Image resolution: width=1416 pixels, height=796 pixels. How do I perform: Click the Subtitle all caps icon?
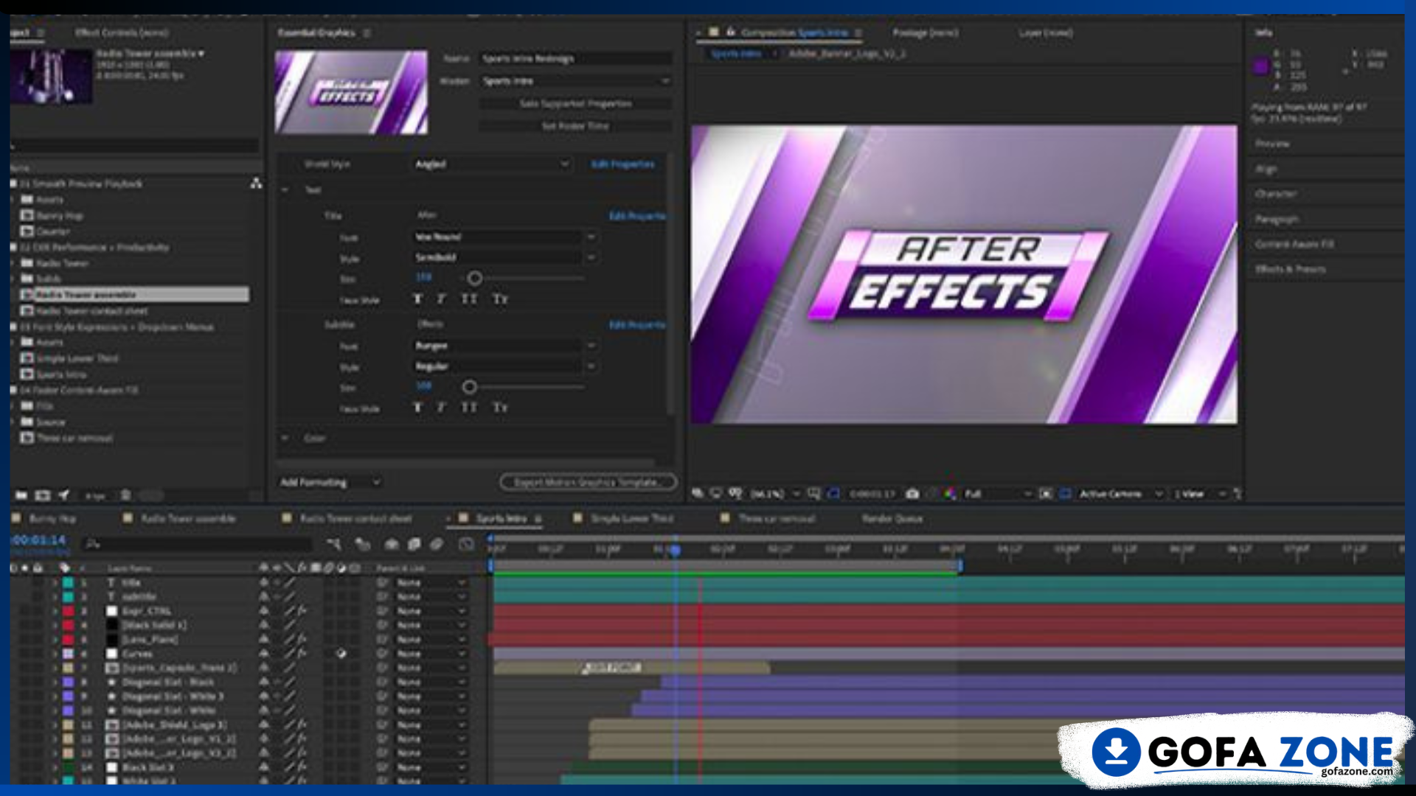coord(469,407)
